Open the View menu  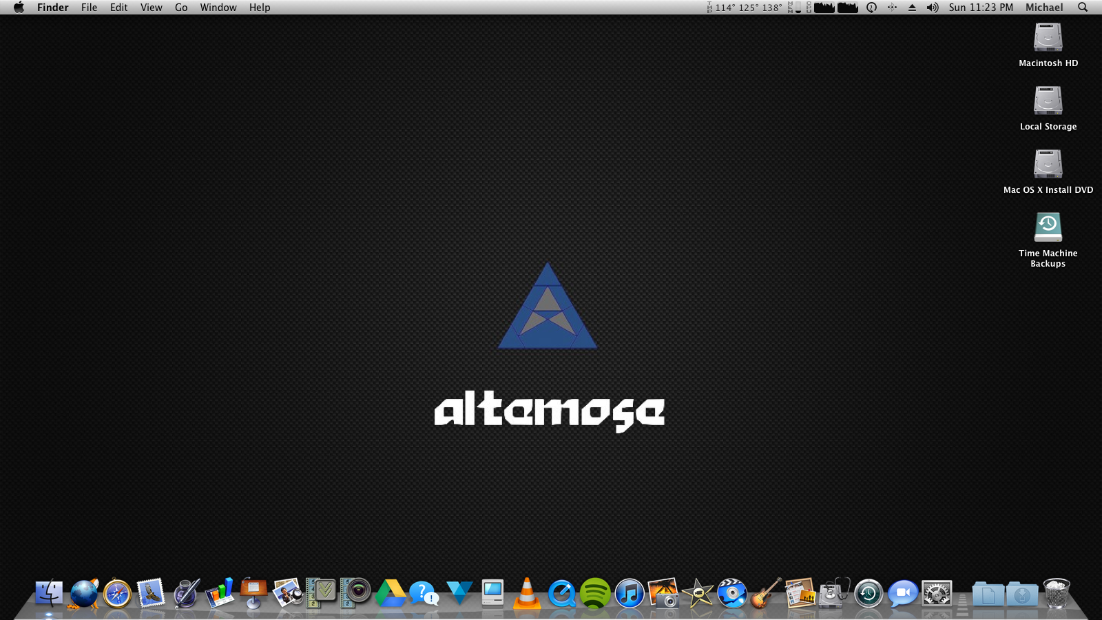[152, 8]
